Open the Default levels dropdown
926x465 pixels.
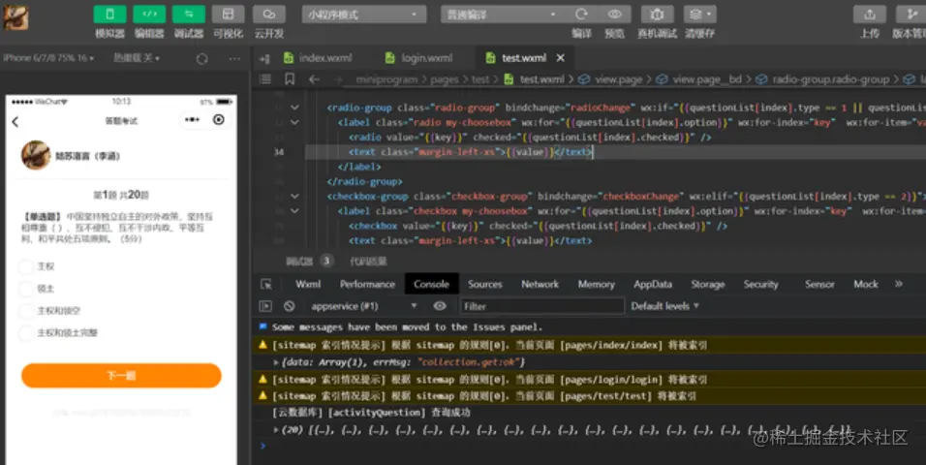coord(665,306)
